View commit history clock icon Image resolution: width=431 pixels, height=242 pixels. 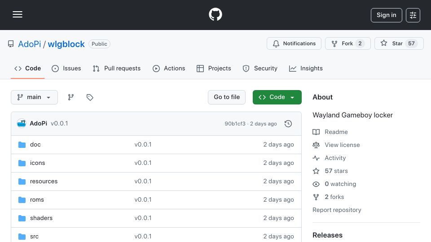pyautogui.click(x=288, y=124)
